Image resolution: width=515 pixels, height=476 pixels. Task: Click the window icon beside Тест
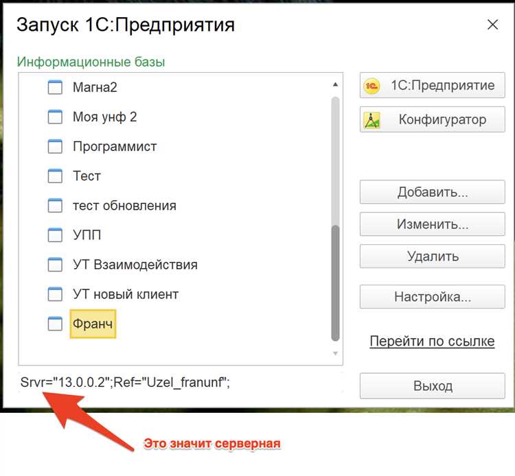(55, 176)
